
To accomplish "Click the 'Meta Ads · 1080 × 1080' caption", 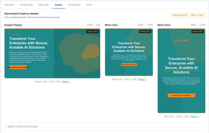I will [124, 79].
